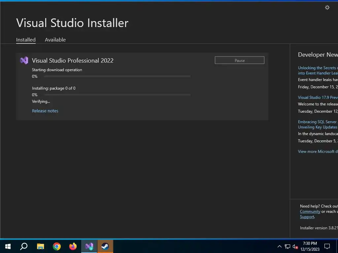338x253 pixels.
Task: Open the Release notes link
Action: [45, 111]
